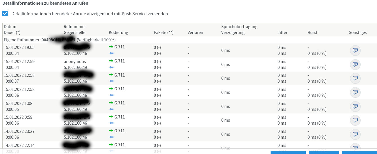377x154 pixels.
Task: Click the Burst column header
Action: click(x=313, y=33)
